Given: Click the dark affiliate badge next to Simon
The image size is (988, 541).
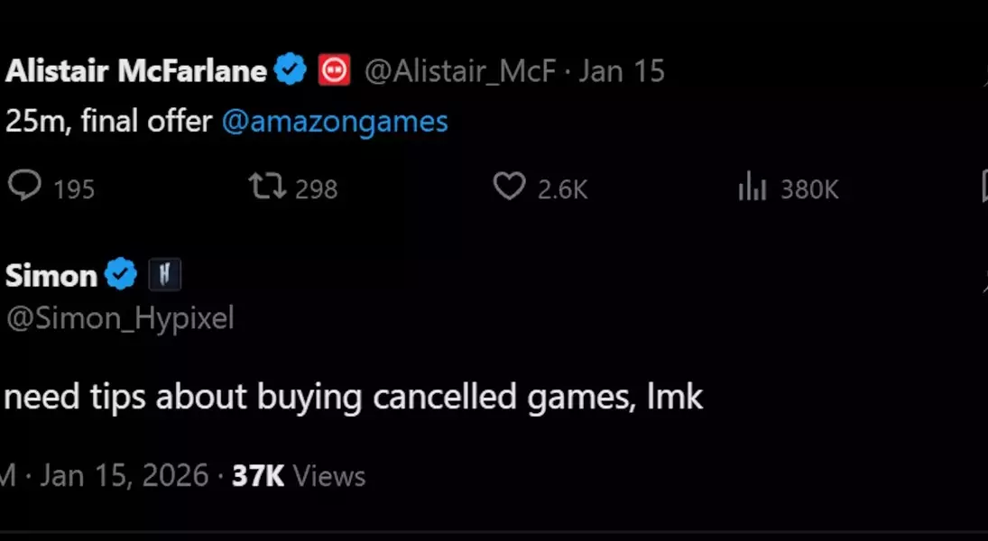Looking at the screenshot, I should point(164,275).
